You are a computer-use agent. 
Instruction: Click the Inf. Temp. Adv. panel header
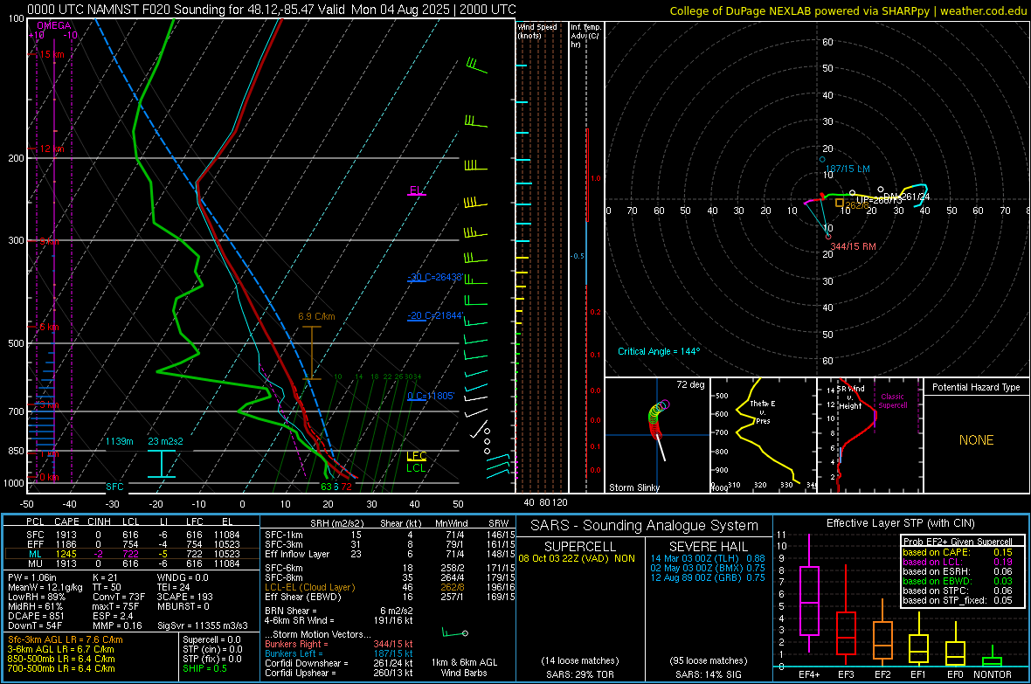coord(586,36)
